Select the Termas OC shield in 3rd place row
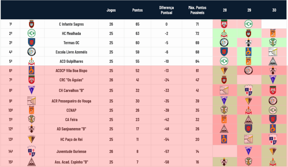 [31, 43]
